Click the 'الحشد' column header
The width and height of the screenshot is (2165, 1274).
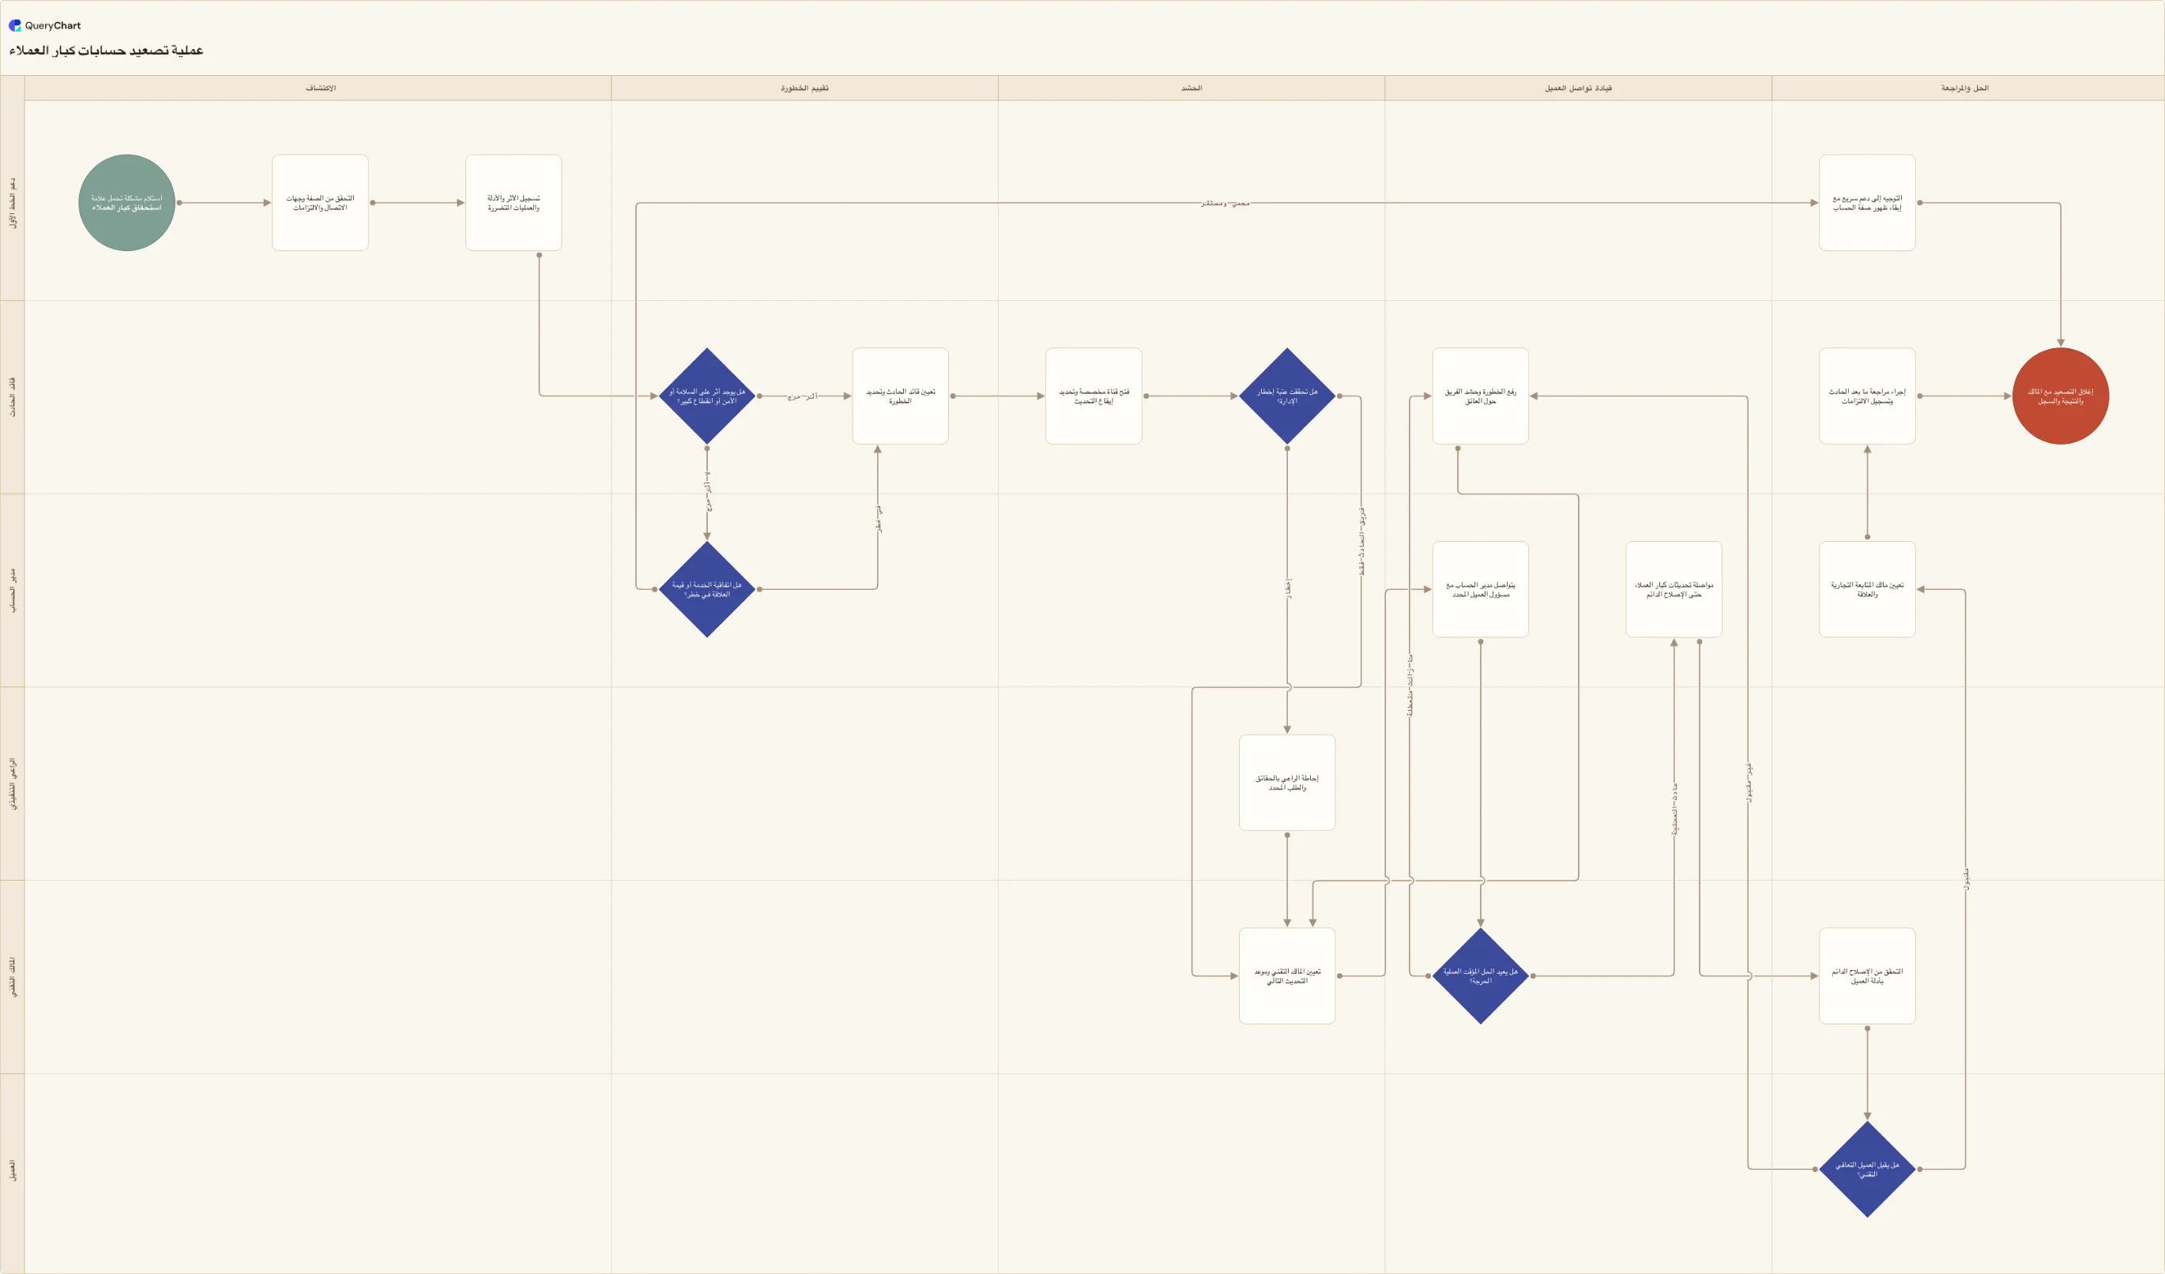[1192, 88]
